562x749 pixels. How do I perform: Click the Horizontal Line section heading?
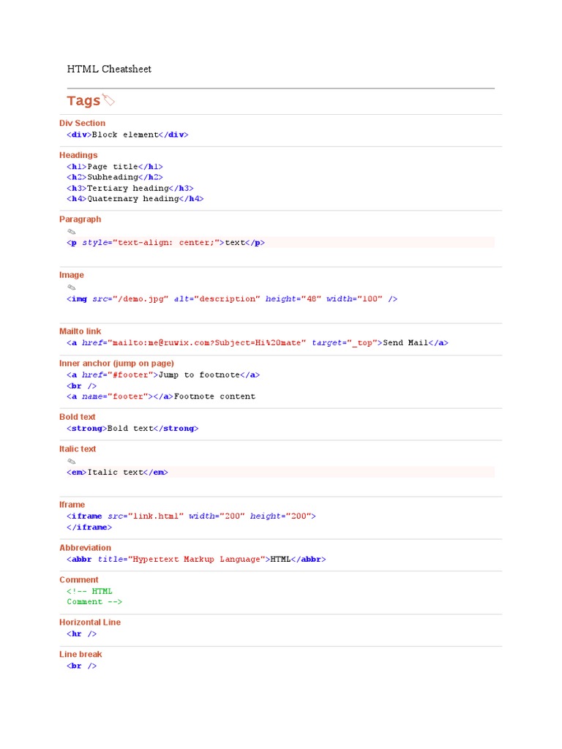90,622
